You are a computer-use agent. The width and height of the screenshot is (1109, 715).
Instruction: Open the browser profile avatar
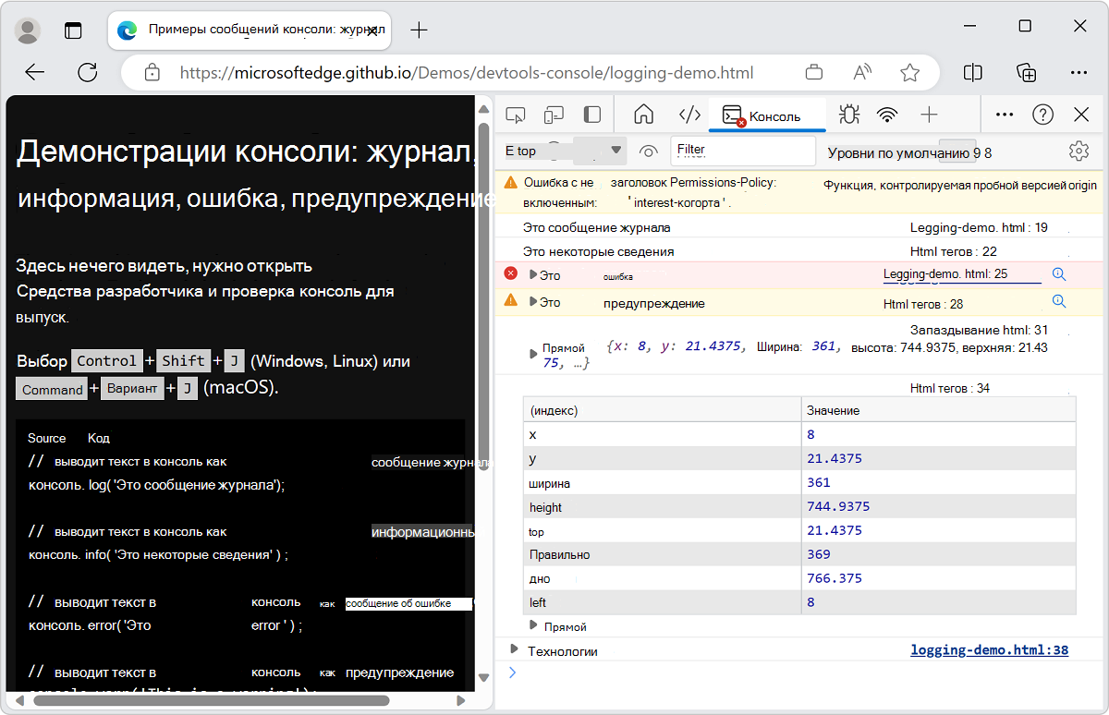(28, 30)
